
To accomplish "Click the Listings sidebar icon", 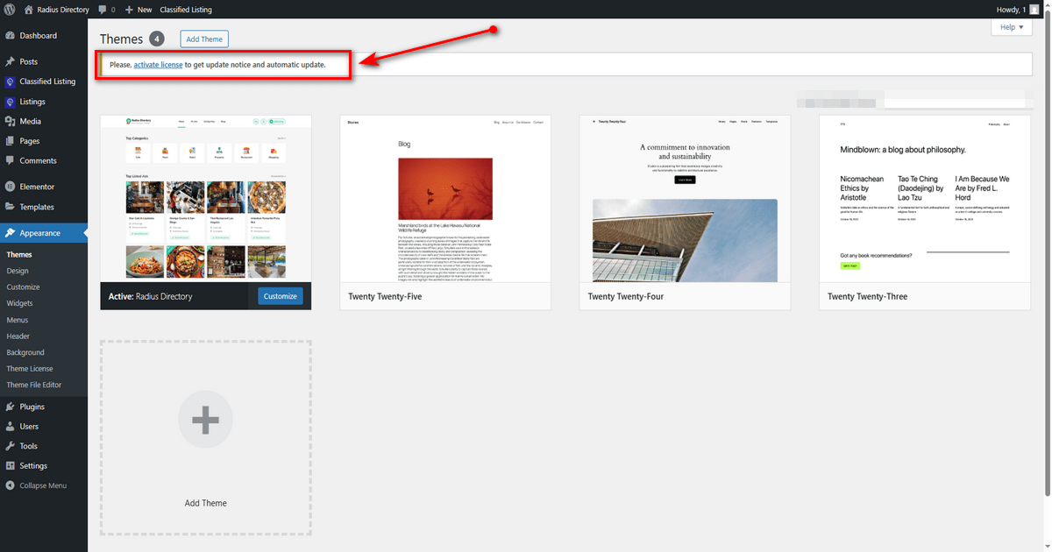I will 10,102.
